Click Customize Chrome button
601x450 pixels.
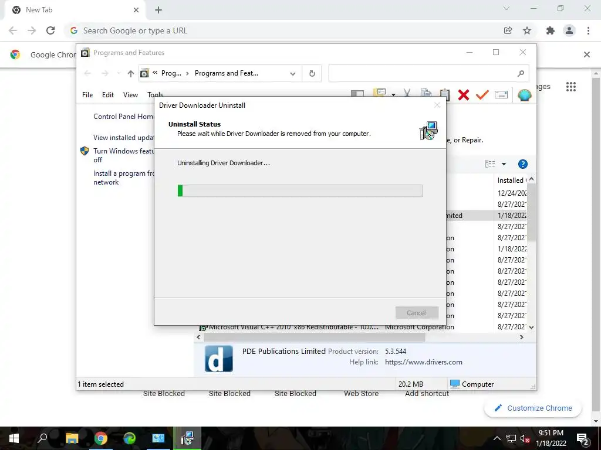[533, 408]
